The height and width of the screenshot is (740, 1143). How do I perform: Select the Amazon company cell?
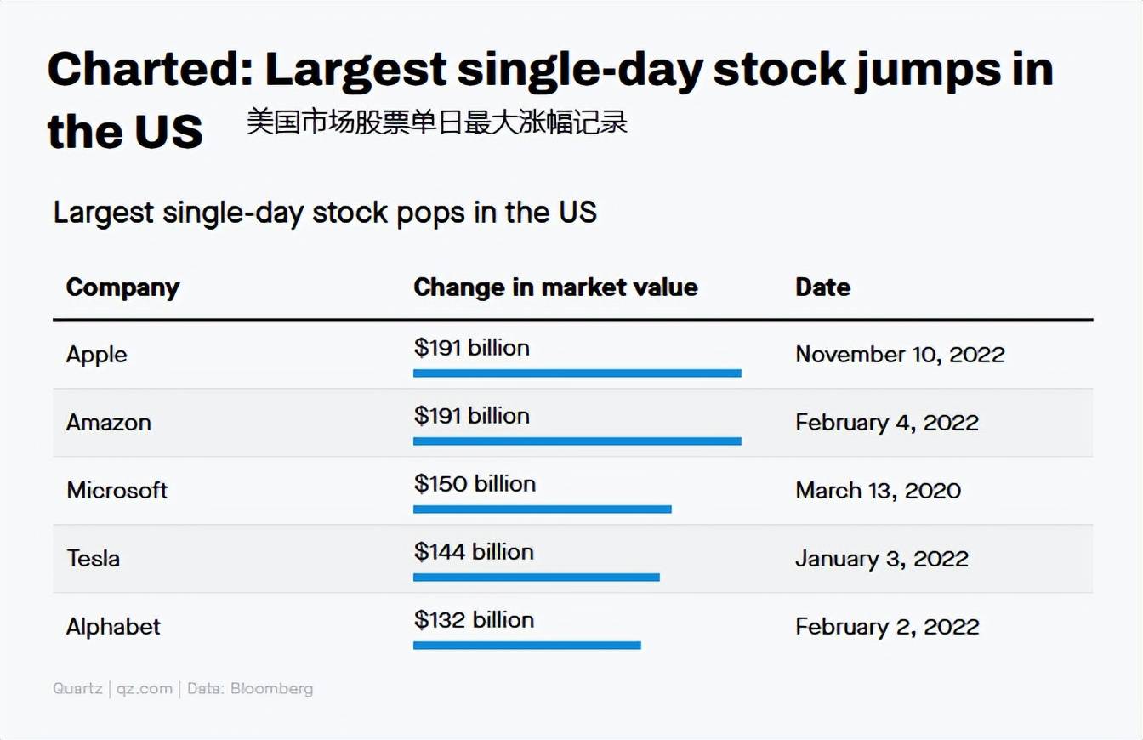(x=109, y=423)
